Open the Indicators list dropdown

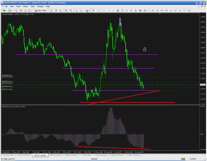click(87, 10)
